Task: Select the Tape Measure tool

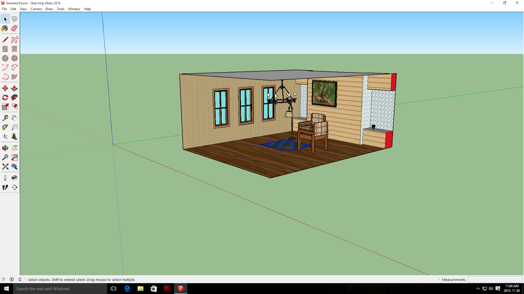Action: 5,118
